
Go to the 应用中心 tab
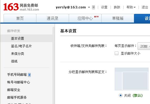(x=85, y=18)
